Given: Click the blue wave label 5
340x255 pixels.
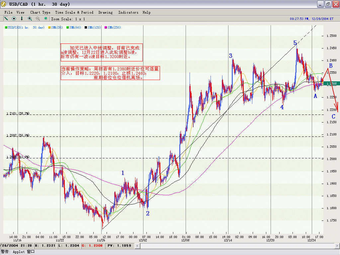Looking at the screenshot, I should (x=295, y=43).
